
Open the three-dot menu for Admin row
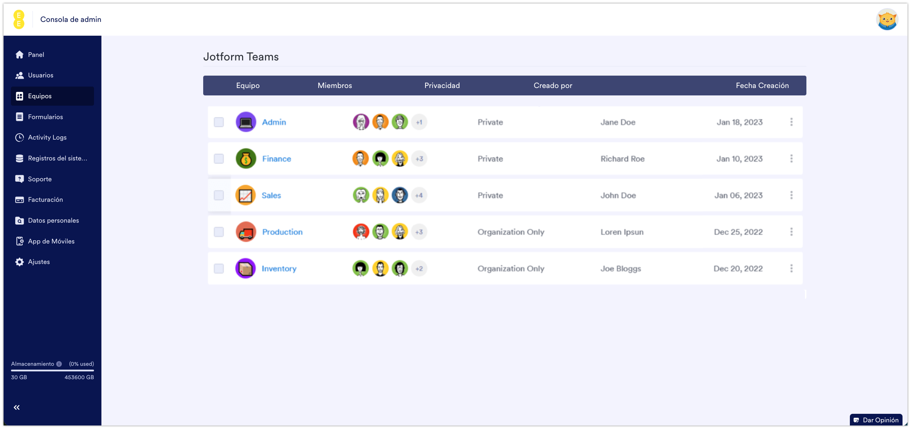coord(792,122)
